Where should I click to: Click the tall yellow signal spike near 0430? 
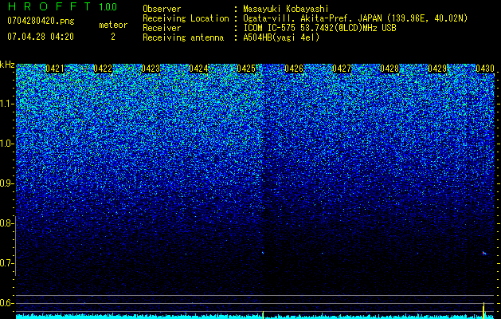[x=483, y=310]
